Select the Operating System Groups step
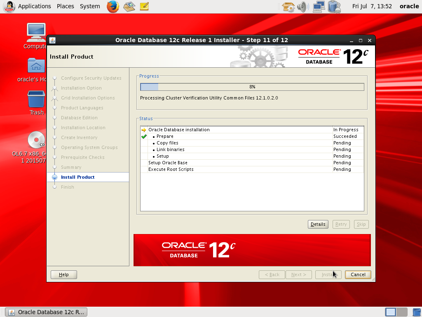Viewport: 422px width, 317px height. pos(89,147)
